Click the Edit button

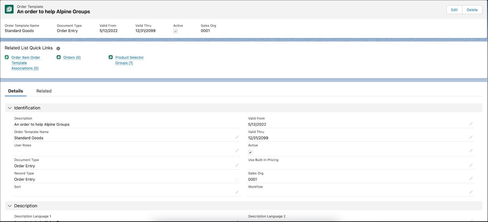click(x=454, y=10)
